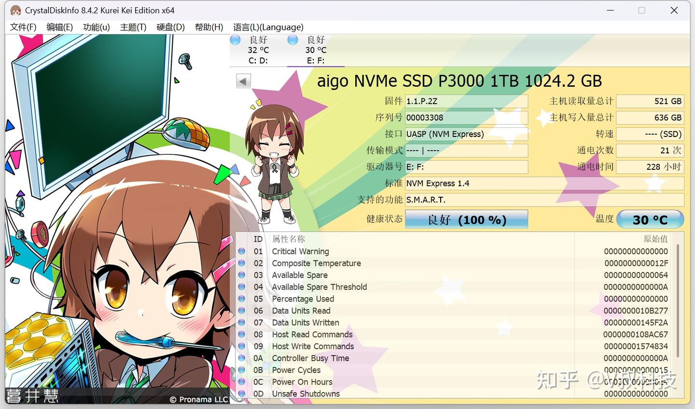695x409 pixels.
Task: Open the 语言(L)(Language) menu
Action: 268,27
